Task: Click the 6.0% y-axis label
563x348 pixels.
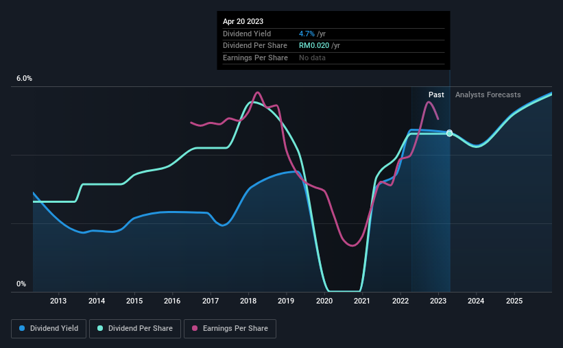Action: 24,79
